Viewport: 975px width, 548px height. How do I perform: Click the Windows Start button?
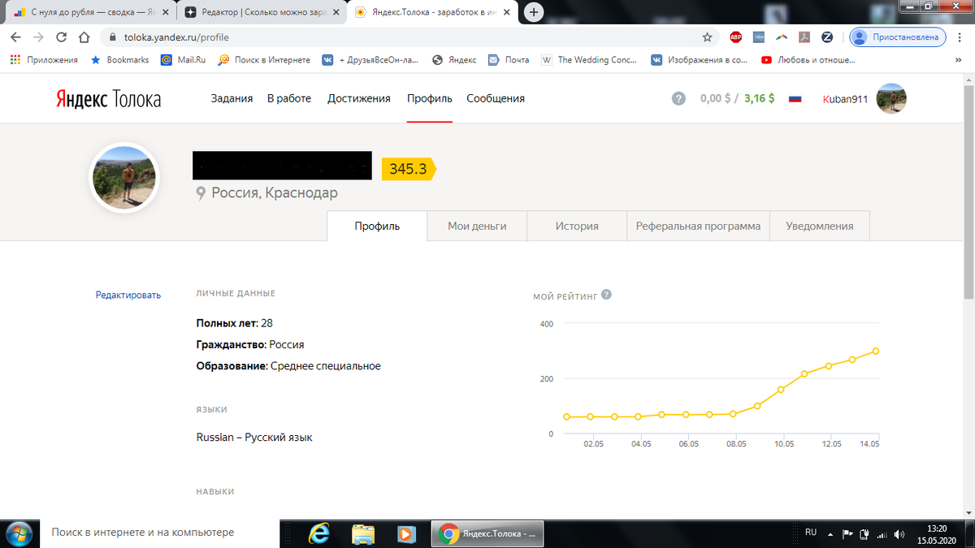point(19,533)
